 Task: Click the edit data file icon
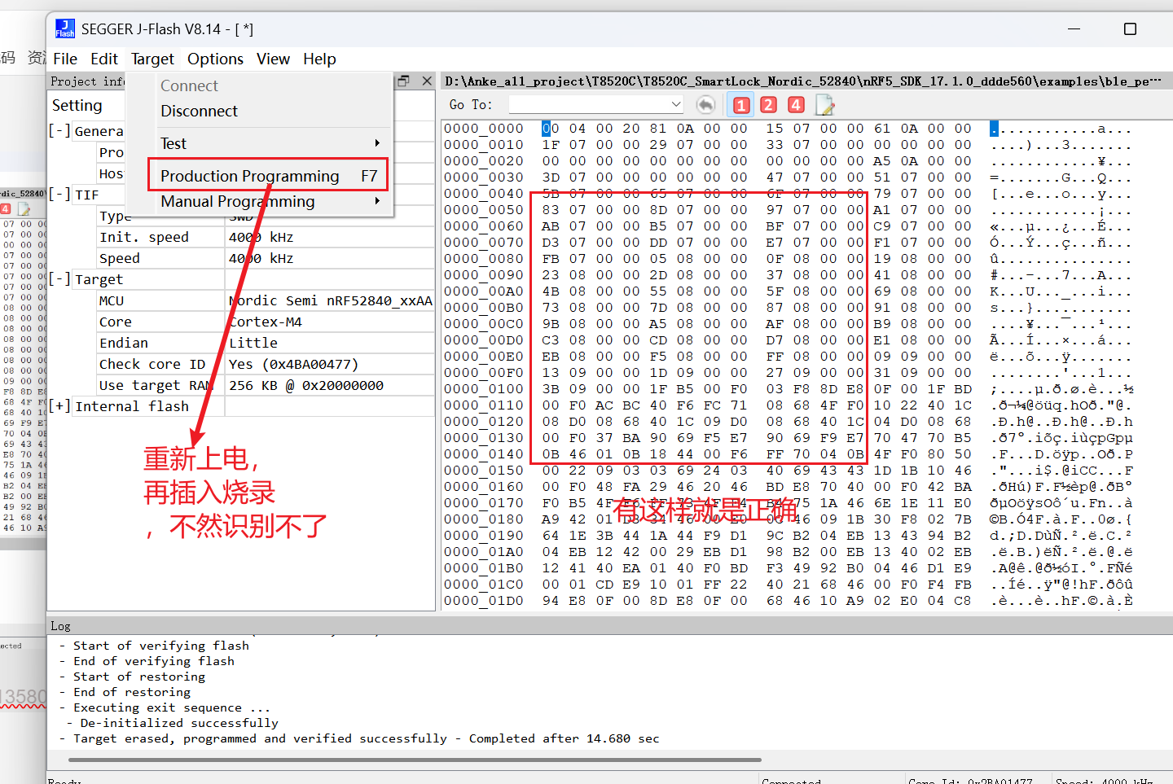click(x=824, y=105)
